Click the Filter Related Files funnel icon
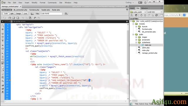The height and width of the screenshot is (106, 188). click(x=127, y=10)
